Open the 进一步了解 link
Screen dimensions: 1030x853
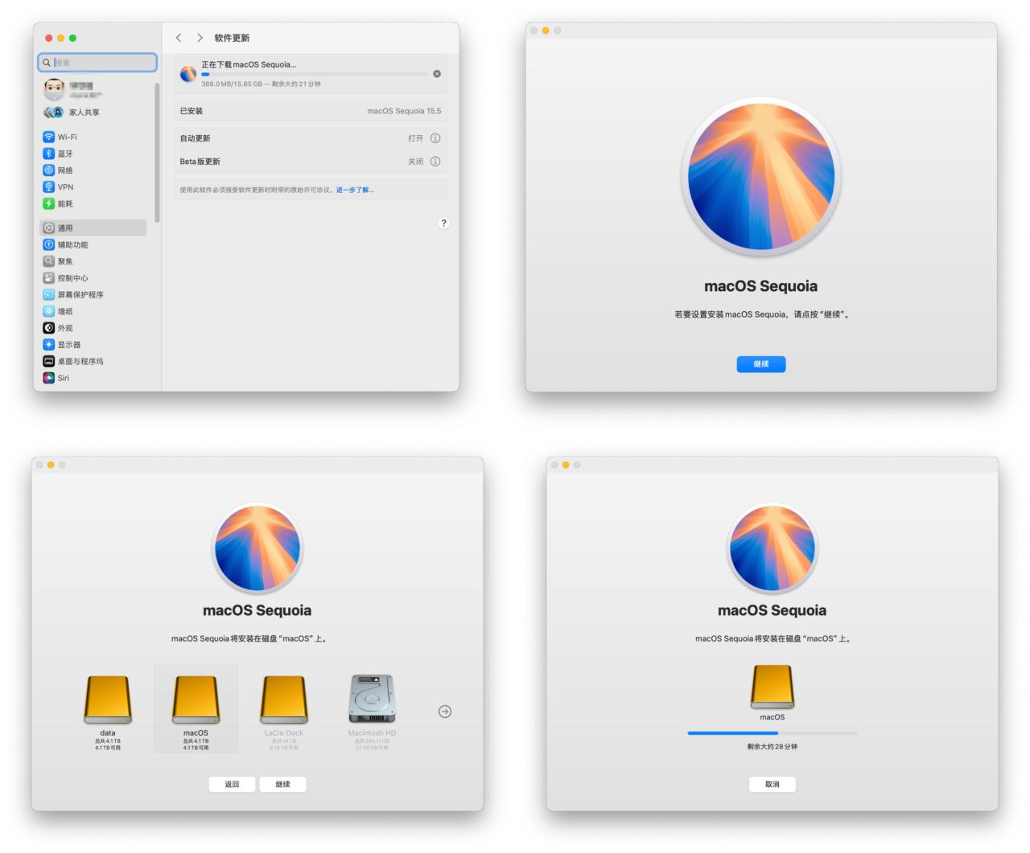point(355,191)
